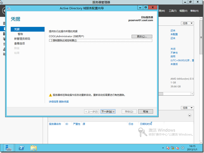Select 警告 step in wizard sidebar
This screenshot has width=204, height=153.
pos(20,34)
